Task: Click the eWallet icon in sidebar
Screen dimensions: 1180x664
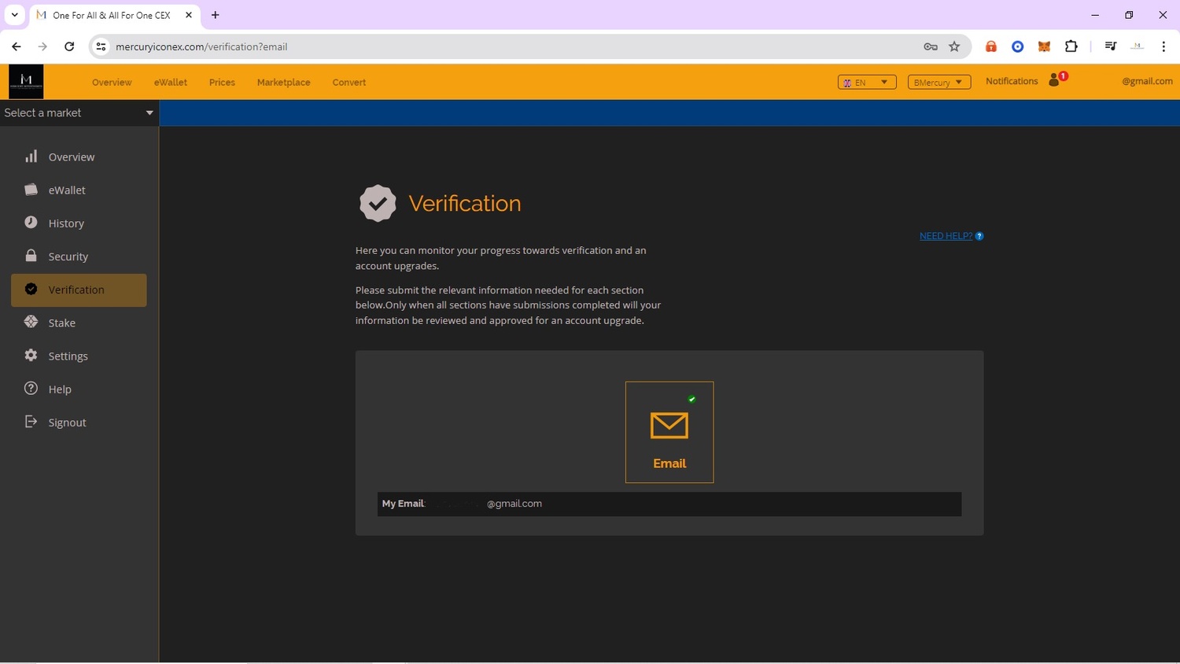Action: [x=31, y=190]
